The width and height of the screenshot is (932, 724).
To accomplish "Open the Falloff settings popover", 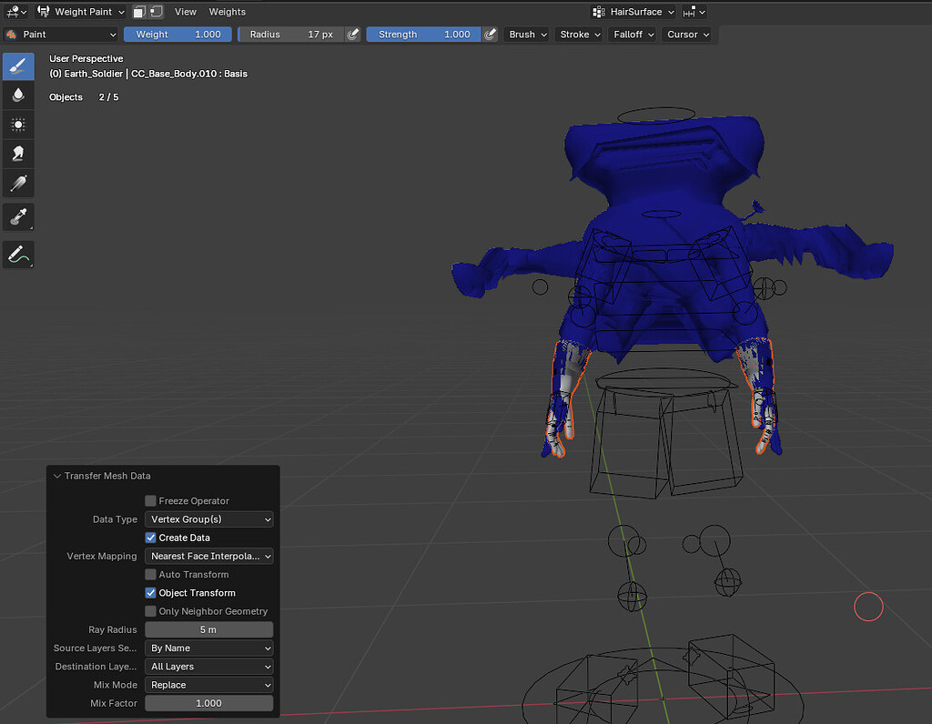I will coord(633,35).
